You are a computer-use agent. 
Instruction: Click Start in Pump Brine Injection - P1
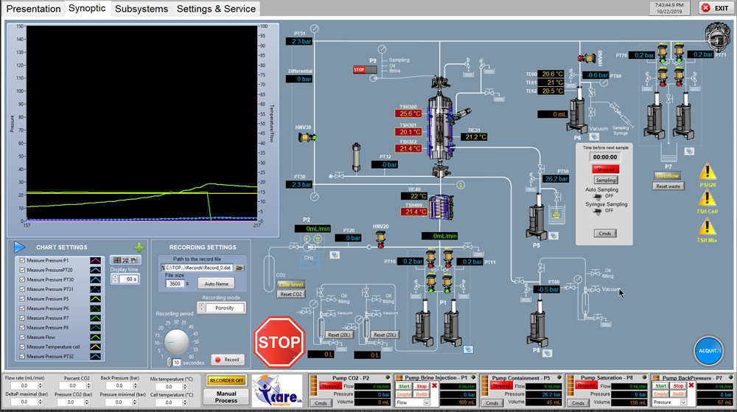(404, 386)
